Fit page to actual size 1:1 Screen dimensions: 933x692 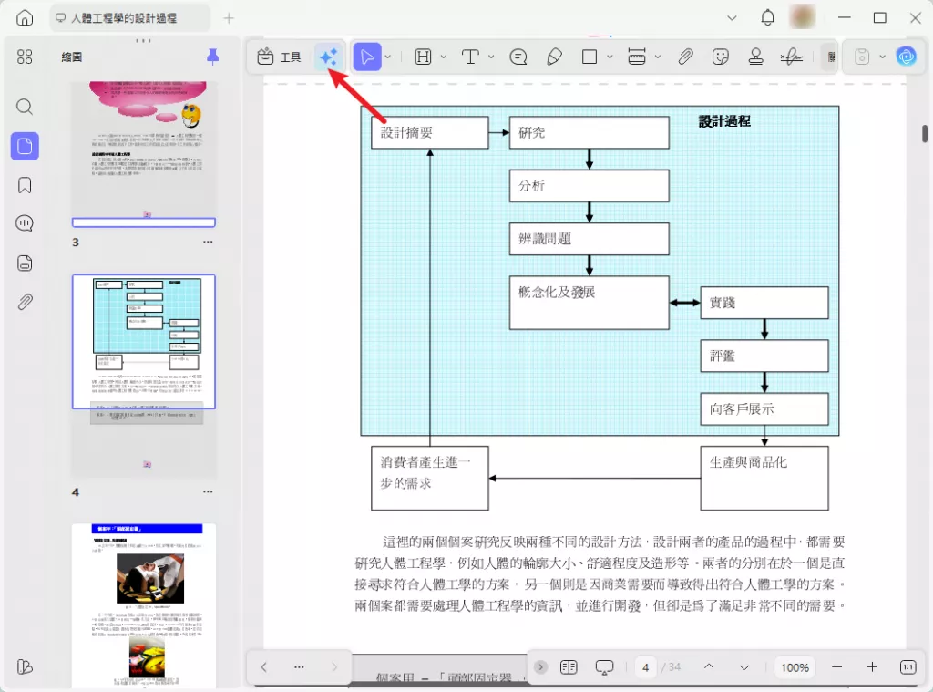(908, 667)
